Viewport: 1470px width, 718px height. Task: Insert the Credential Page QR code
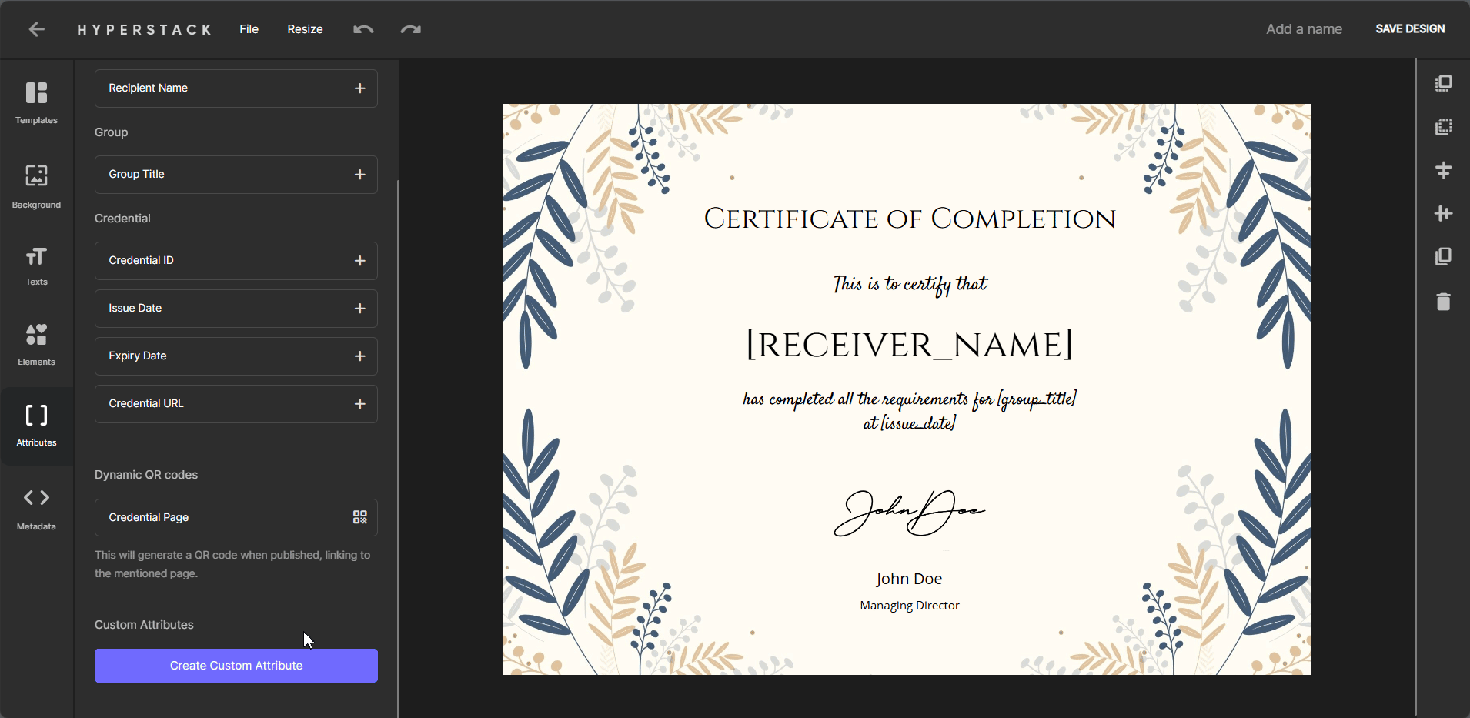[359, 517]
